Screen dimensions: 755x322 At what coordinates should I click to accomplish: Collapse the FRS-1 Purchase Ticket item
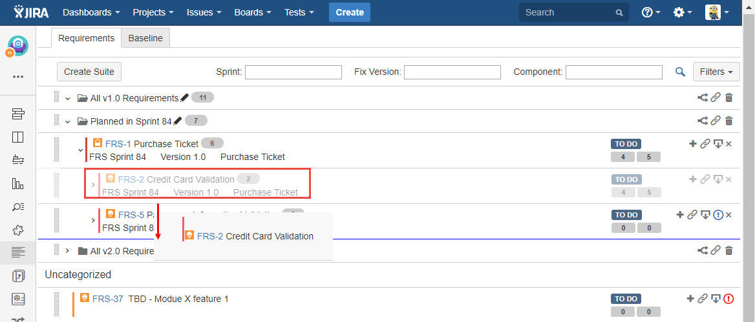80,150
